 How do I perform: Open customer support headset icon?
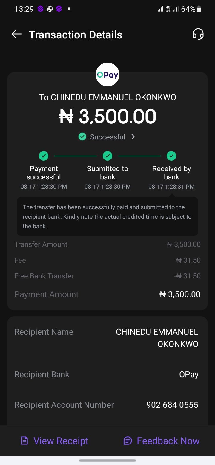click(x=198, y=34)
